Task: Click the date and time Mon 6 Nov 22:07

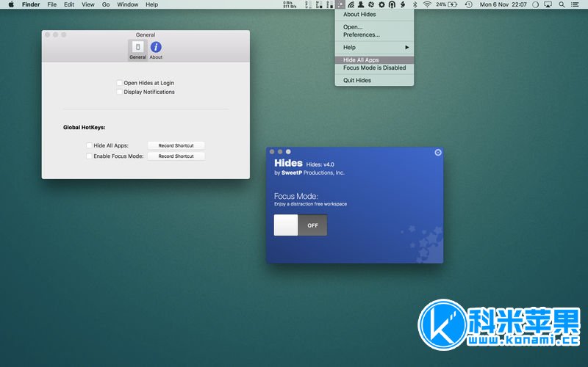Action: [x=503, y=4]
